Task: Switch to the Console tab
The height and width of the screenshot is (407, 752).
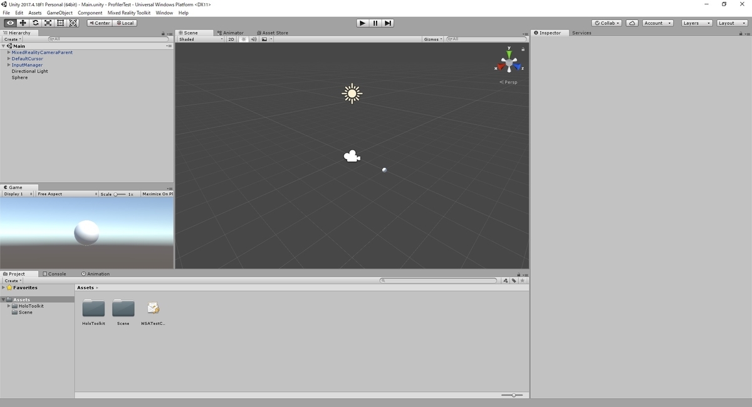Action: pos(55,274)
